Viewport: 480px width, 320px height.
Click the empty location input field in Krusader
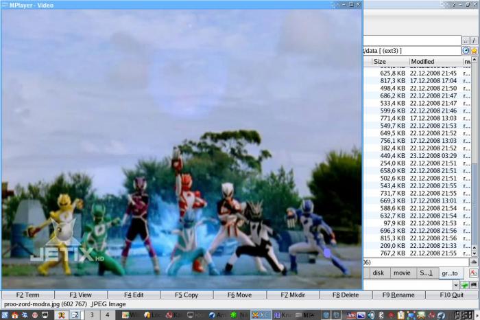coord(412,41)
